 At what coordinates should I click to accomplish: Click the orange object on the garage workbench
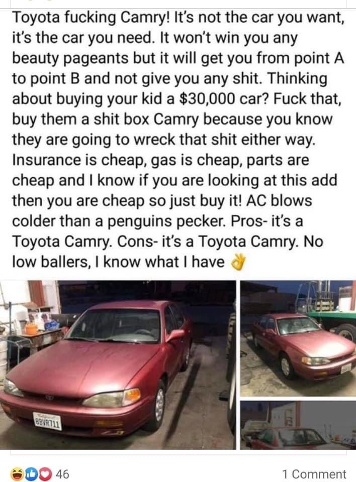pos(31,328)
